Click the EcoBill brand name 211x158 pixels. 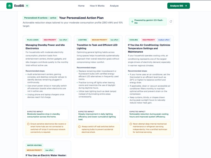[x=19, y=6]
